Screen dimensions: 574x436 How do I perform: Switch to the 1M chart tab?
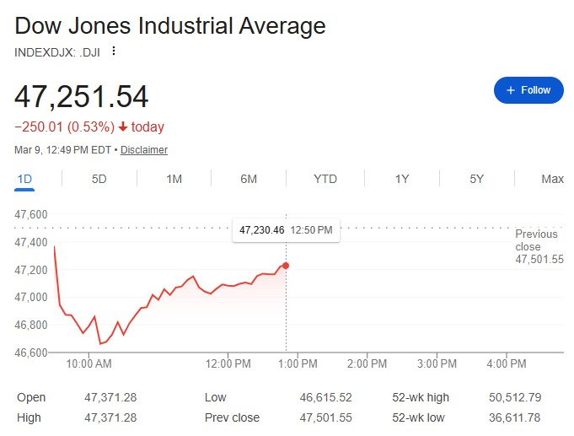(x=174, y=179)
